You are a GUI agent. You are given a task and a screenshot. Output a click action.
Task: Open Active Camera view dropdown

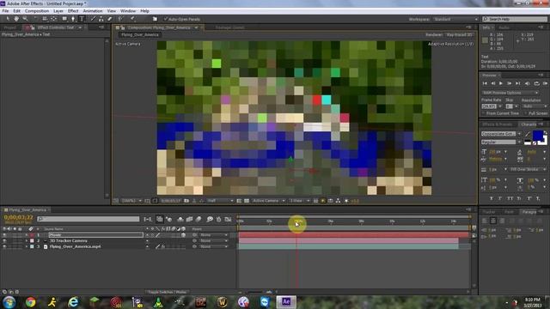[268, 201]
